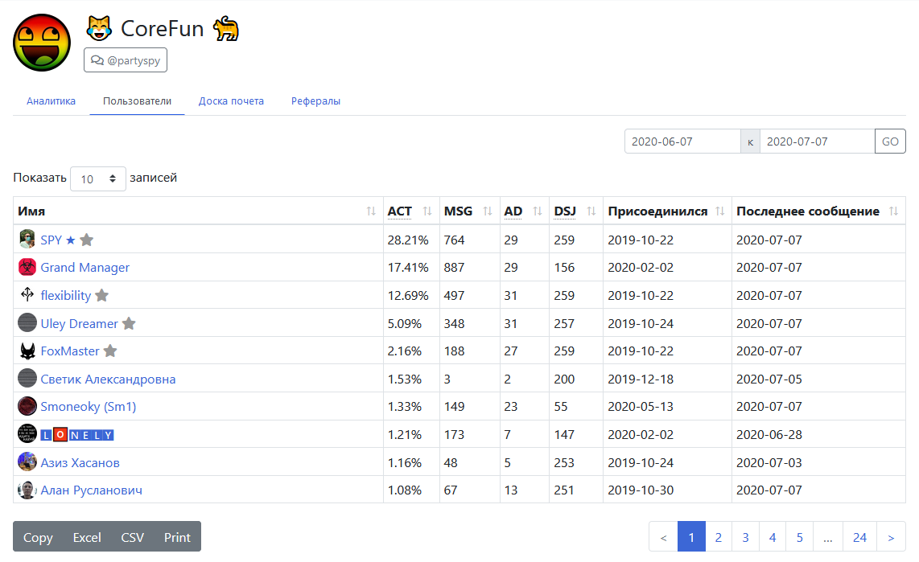Open Grand Manager profile link
The image size is (919, 562).
coord(85,268)
